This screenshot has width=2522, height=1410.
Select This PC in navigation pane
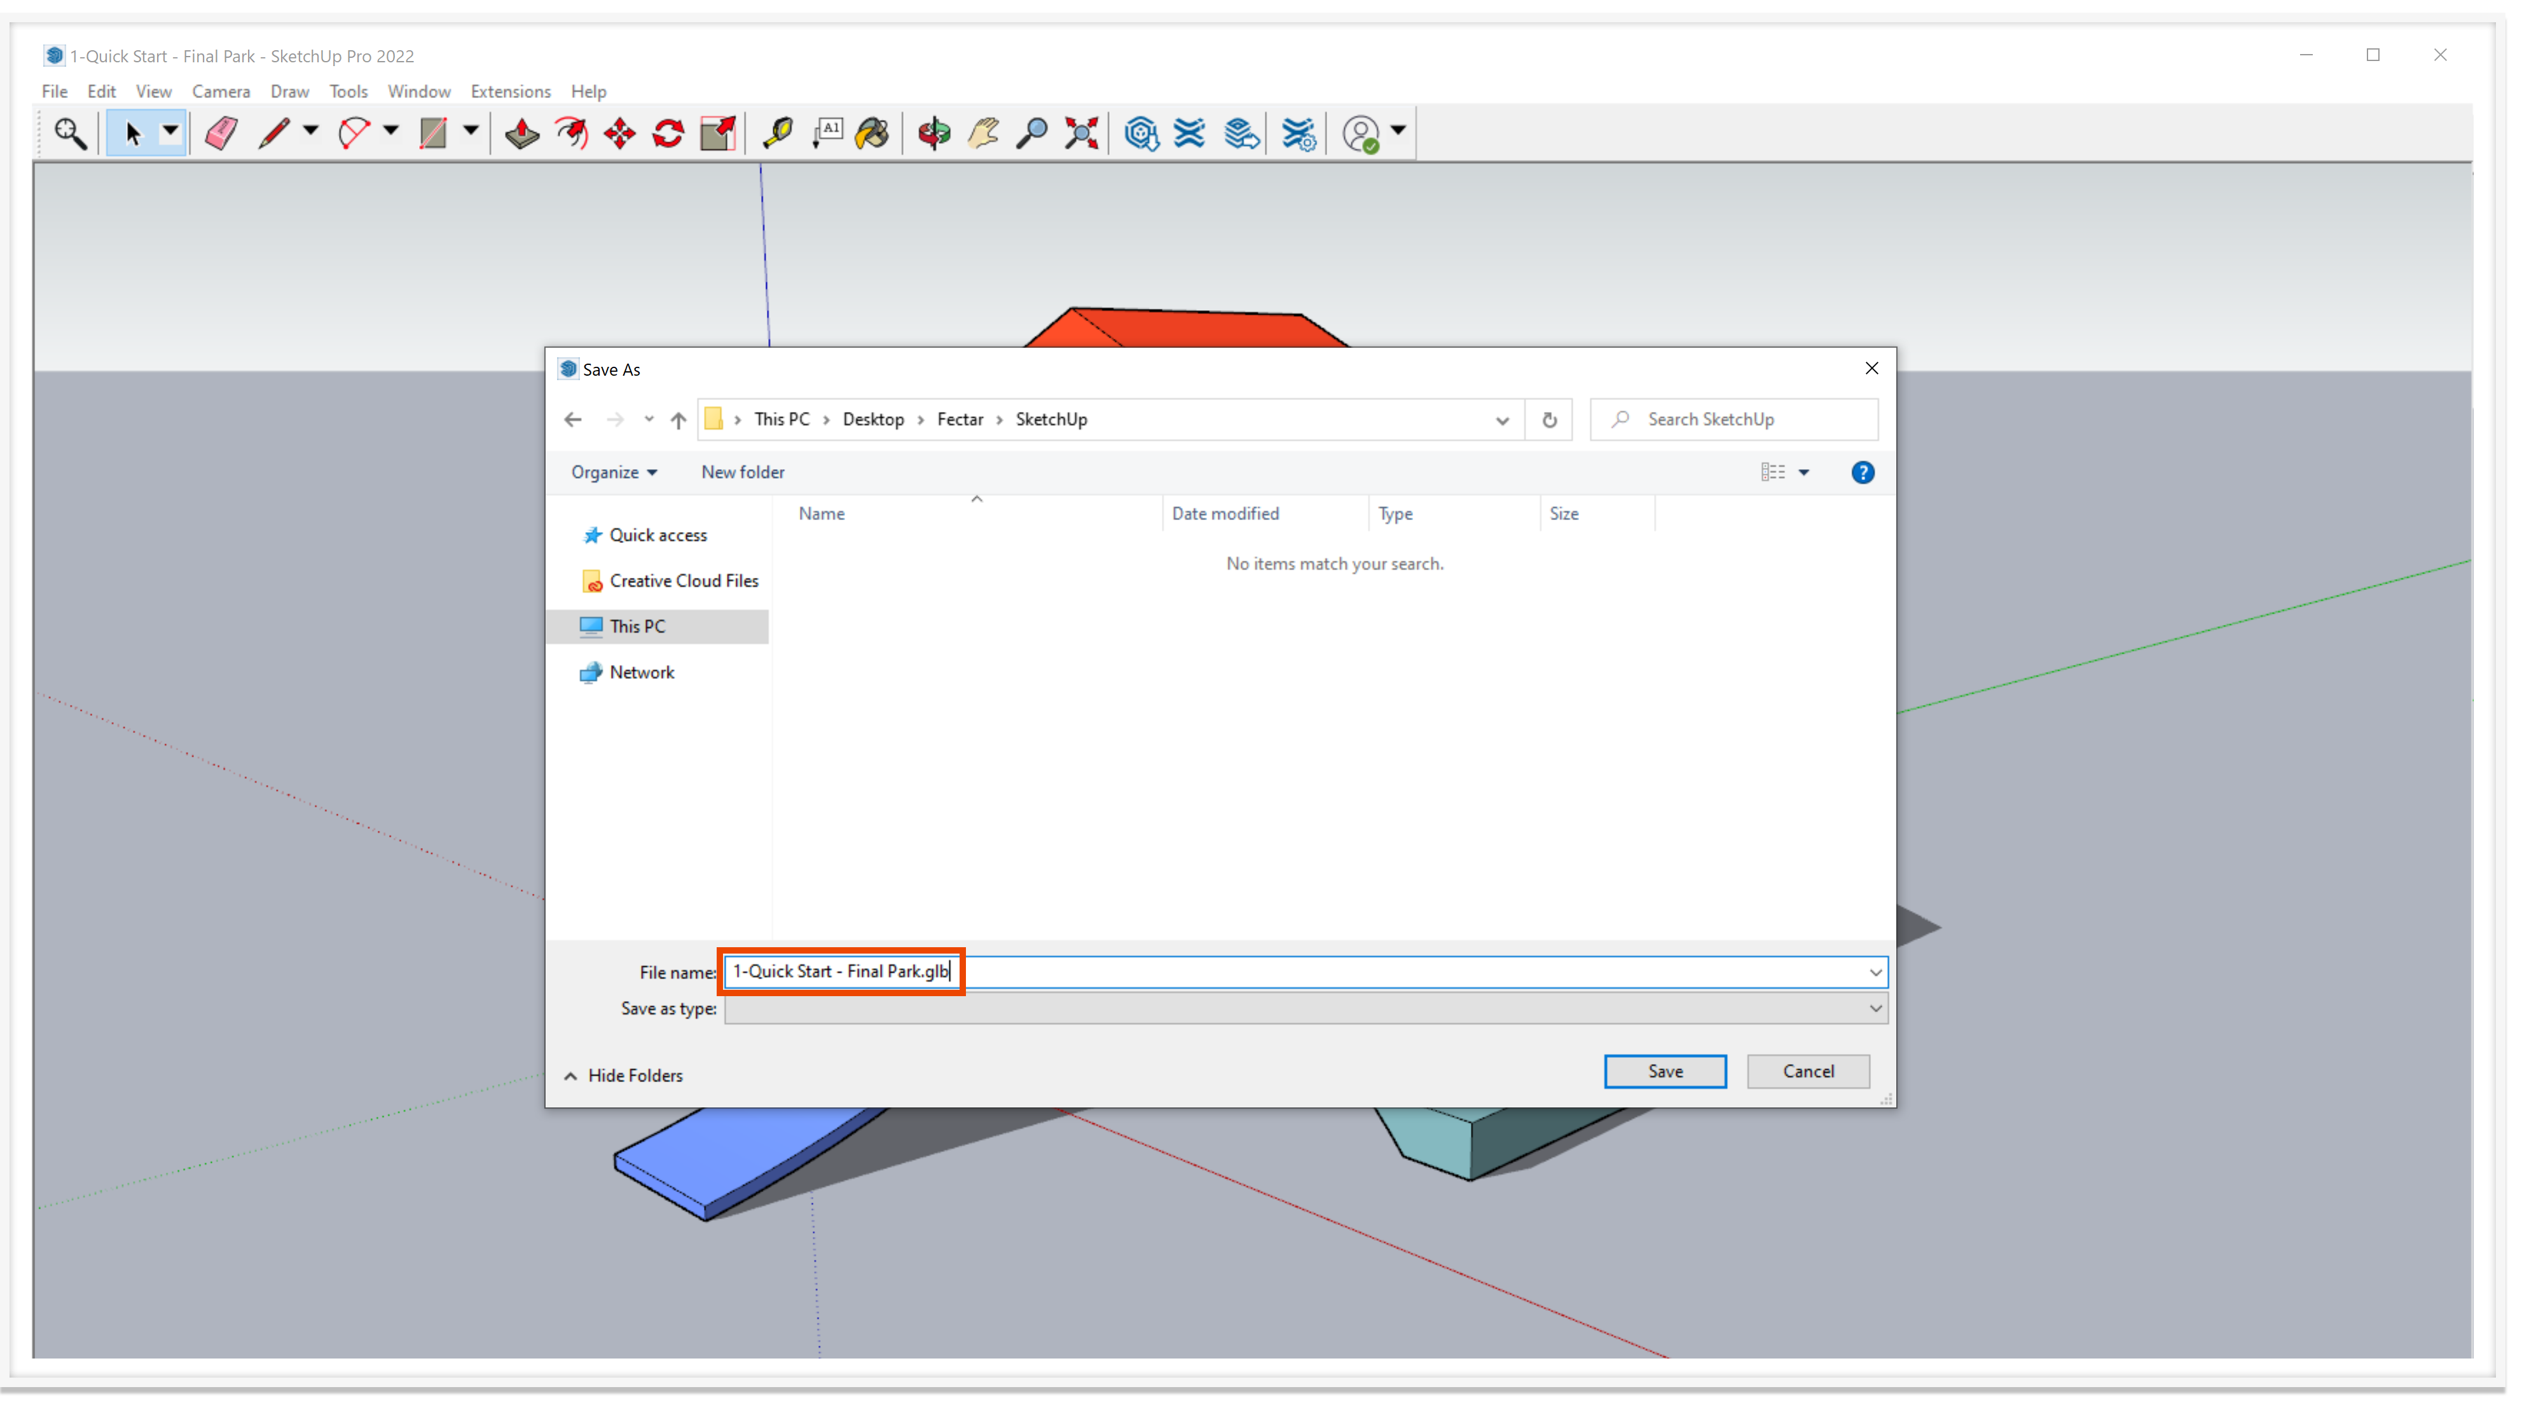[658, 627]
